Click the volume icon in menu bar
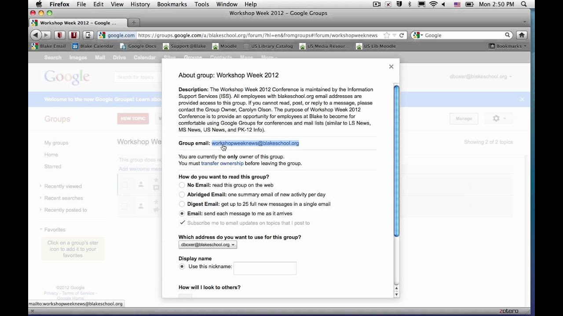563x316 pixels. coord(444,4)
